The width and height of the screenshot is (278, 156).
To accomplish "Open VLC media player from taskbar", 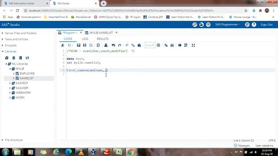I will pyautogui.click(x=81, y=152).
